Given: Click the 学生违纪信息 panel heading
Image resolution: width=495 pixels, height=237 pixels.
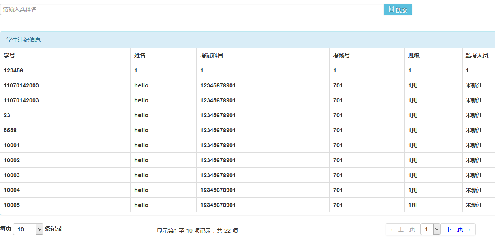Looking at the screenshot, I should (24, 40).
